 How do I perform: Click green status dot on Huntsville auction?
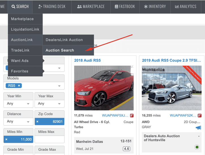(197, 147)
